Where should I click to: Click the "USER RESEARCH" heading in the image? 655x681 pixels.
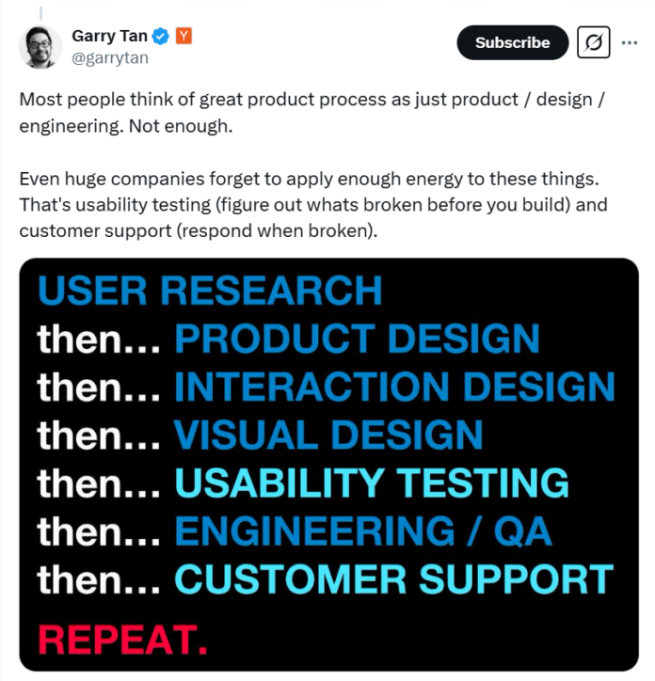[210, 291]
